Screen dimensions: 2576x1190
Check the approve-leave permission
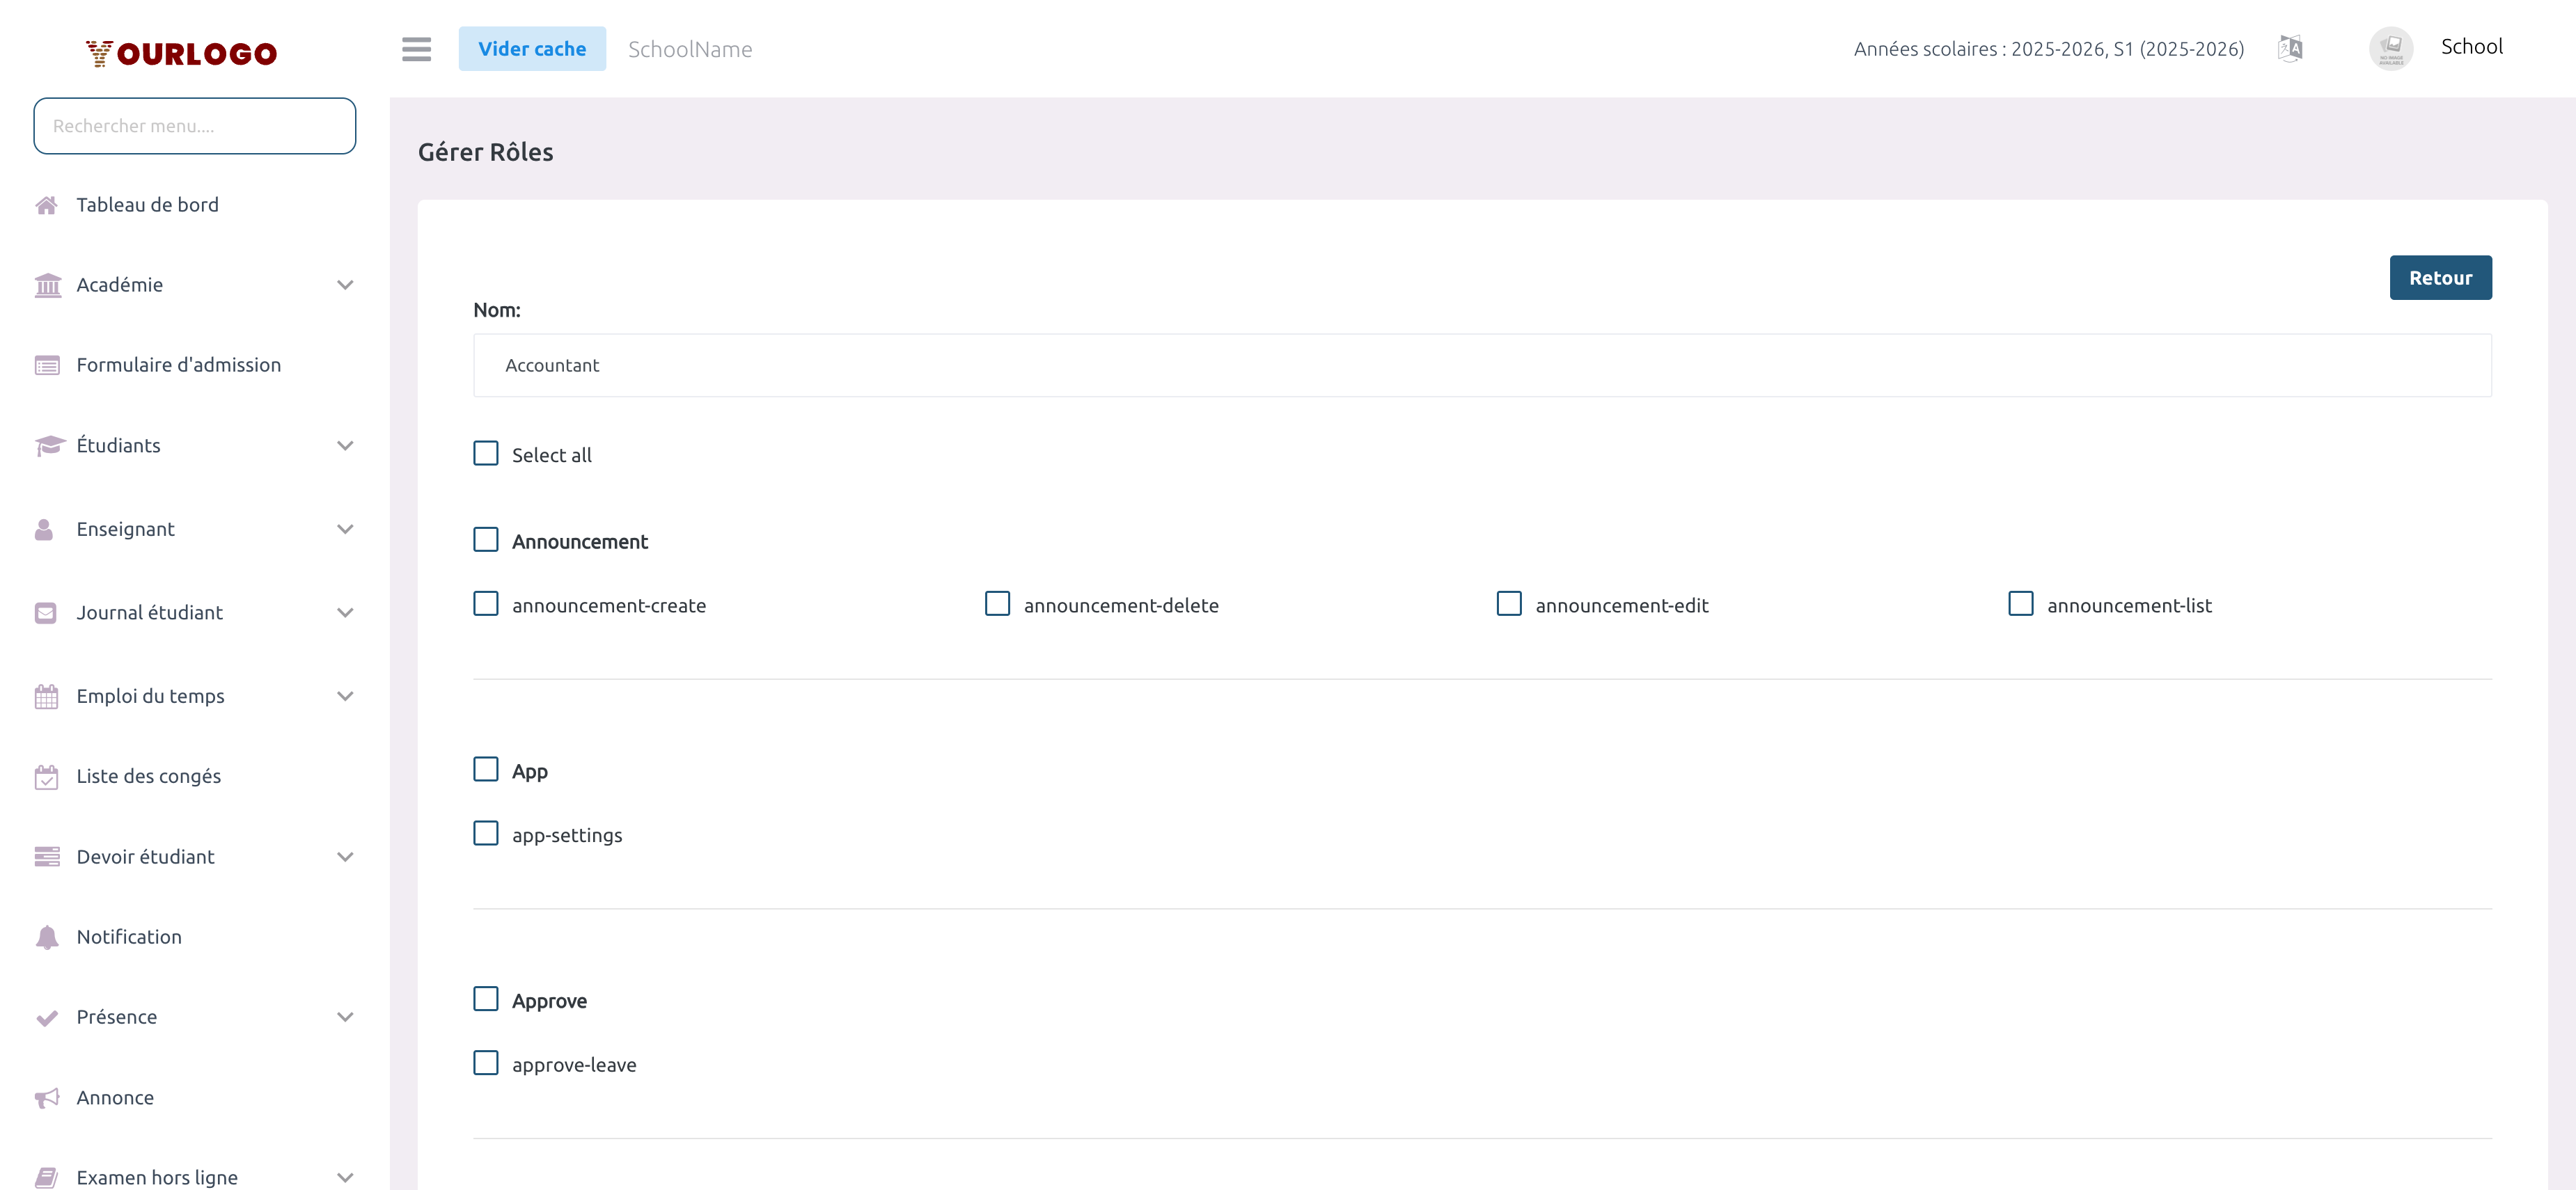486,1063
